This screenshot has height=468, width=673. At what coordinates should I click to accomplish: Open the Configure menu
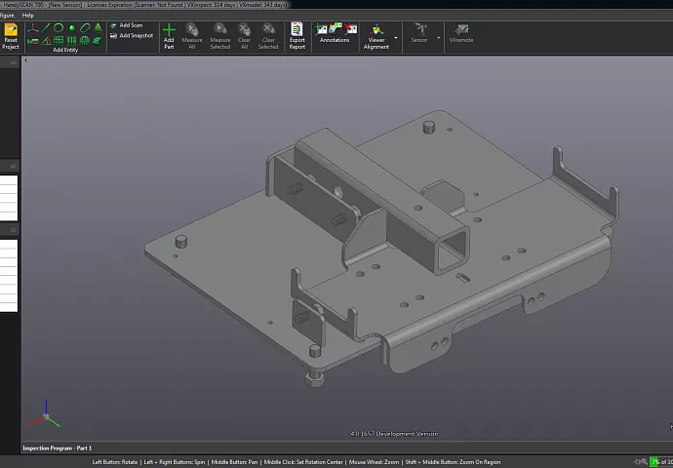coord(7,16)
